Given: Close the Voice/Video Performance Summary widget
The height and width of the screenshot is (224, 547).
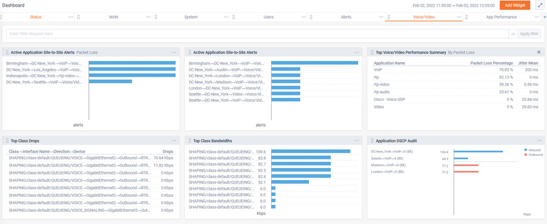Looking at the screenshot, I should pos(539,52).
